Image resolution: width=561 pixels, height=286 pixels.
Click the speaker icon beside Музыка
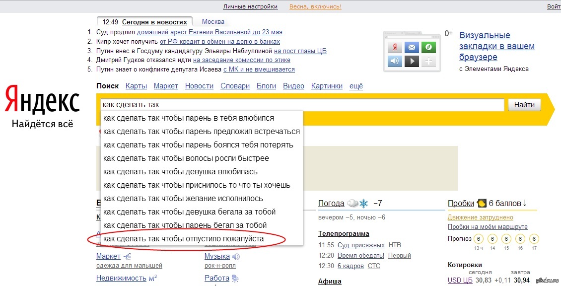point(236,257)
